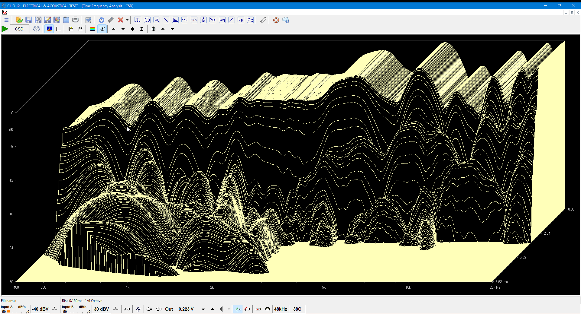Viewport: 581px width, 314px height.
Task: Open the oscilloscope Lissajous icon
Action: pos(147,20)
